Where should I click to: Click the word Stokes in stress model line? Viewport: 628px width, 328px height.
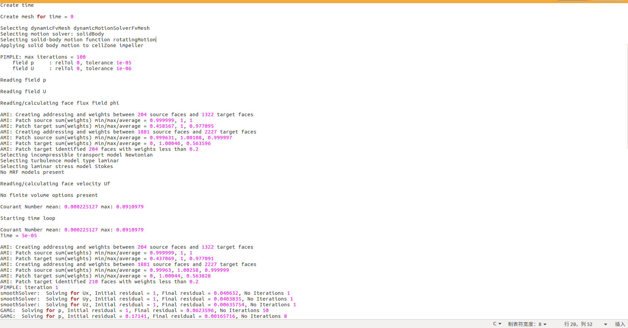coord(104,166)
